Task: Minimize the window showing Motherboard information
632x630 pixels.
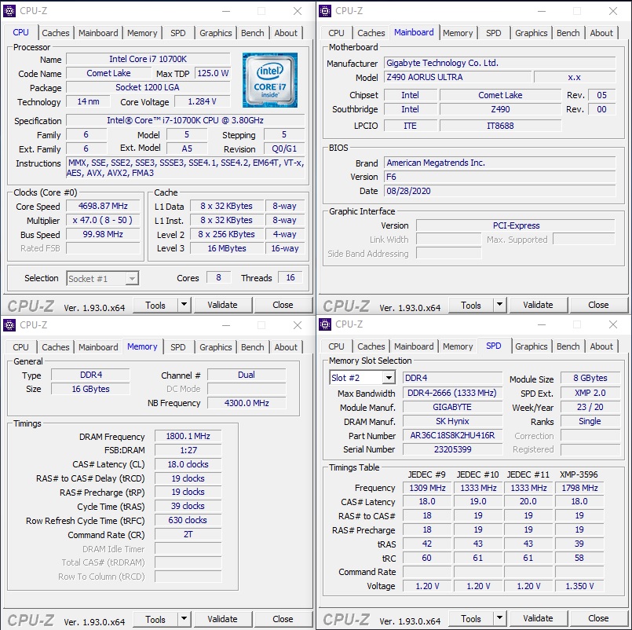Action: click(x=541, y=11)
